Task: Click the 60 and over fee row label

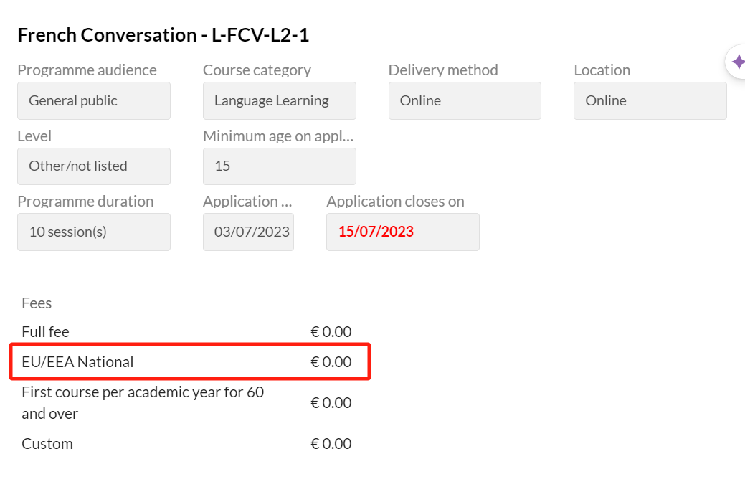Action: tap(143, 403)
